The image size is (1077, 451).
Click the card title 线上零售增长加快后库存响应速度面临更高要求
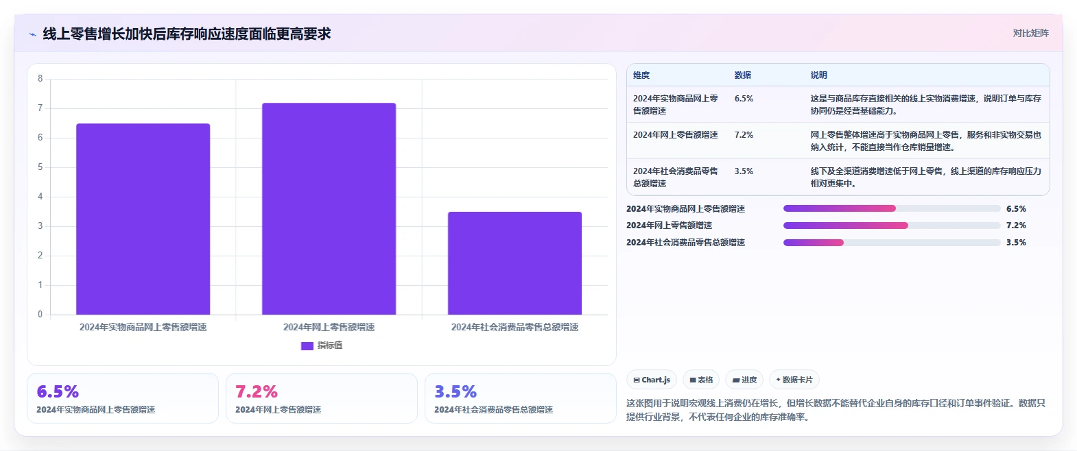(x=187, y=34)
